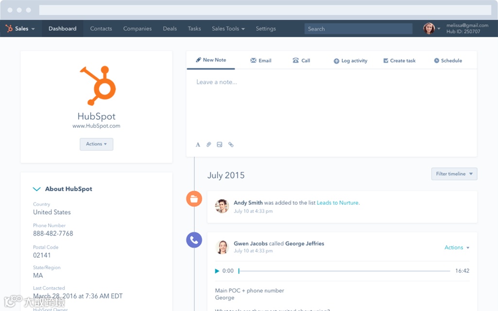Click the checkbox icon beside Create task
Screen dimensions: 498x311
(386, 61)
